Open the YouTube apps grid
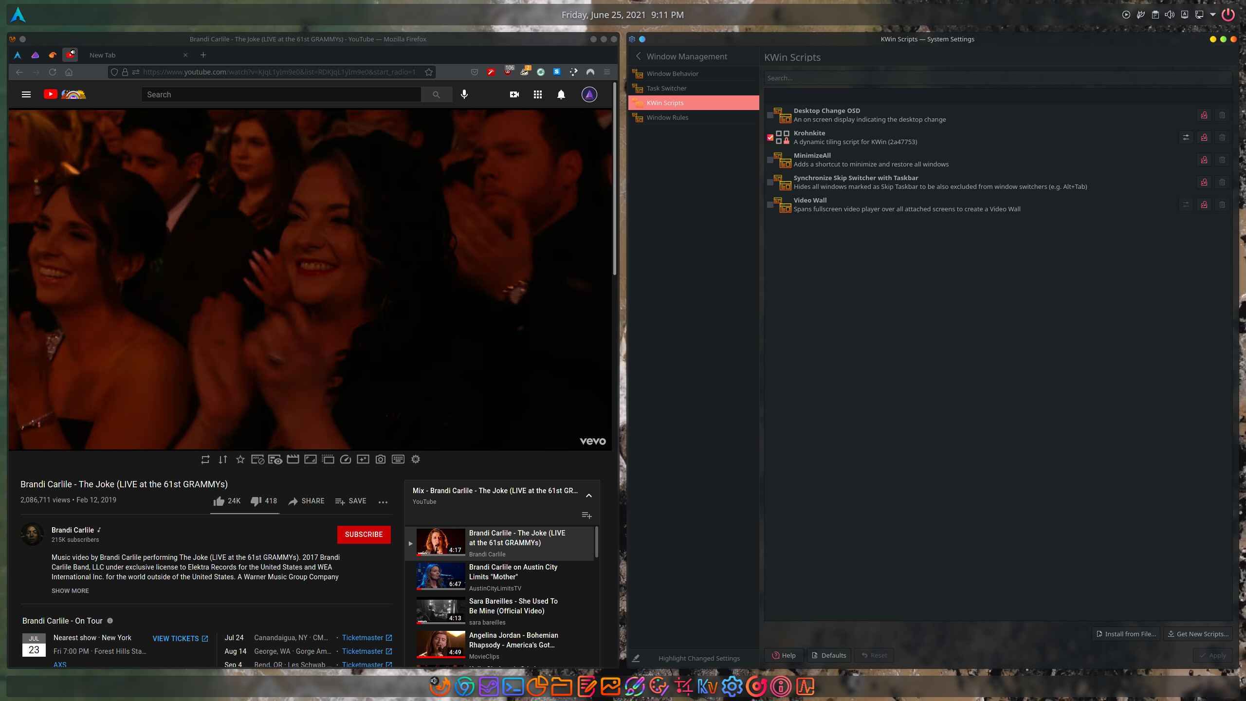The width and height of the screenshot is (1246, 701). tap(538, 94)
